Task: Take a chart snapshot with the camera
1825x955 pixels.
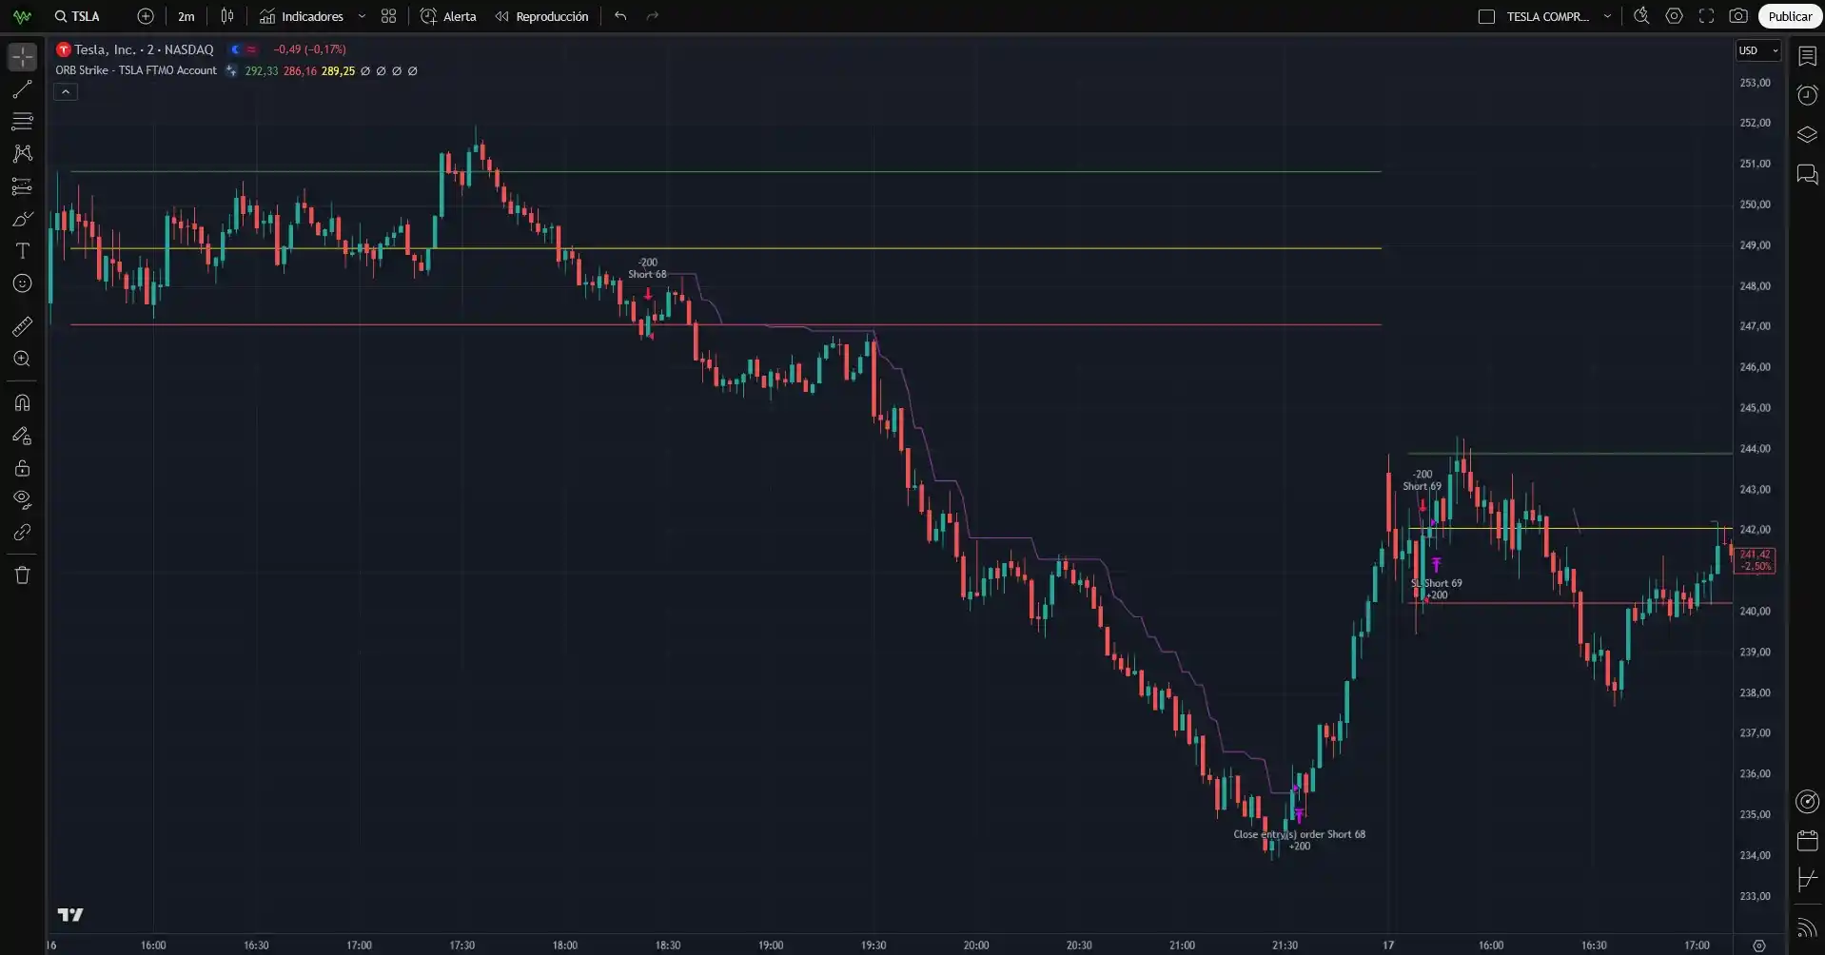Action: click(x=1738, y=15)
